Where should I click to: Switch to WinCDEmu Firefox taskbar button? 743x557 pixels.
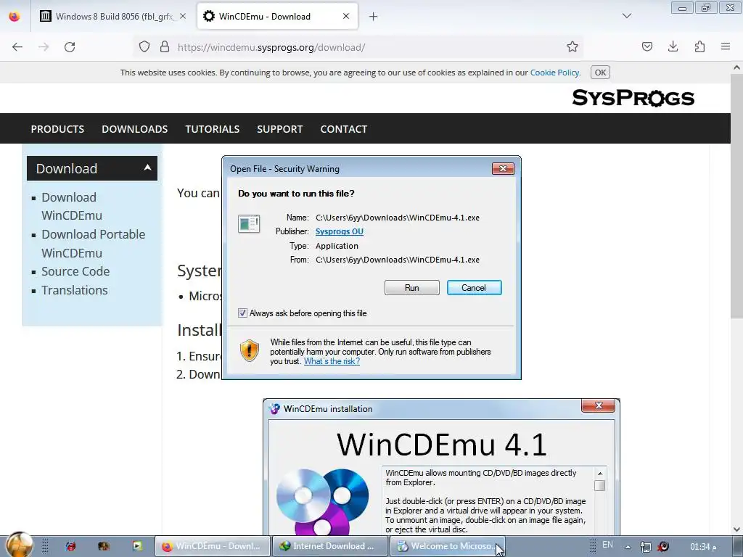(213, 546)
